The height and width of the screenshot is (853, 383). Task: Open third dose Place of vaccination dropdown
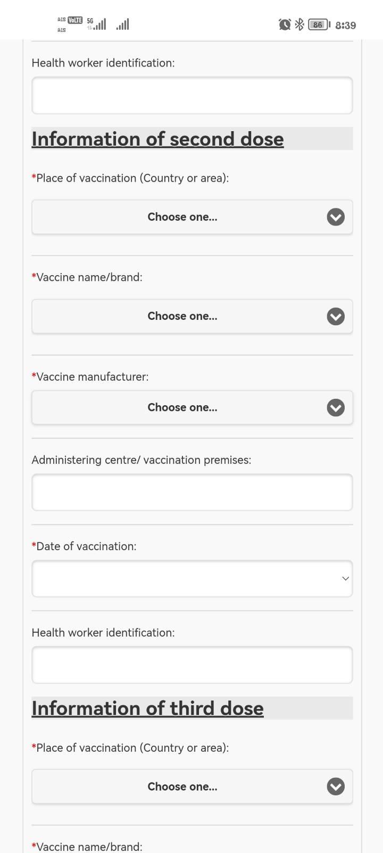(192, 786)
